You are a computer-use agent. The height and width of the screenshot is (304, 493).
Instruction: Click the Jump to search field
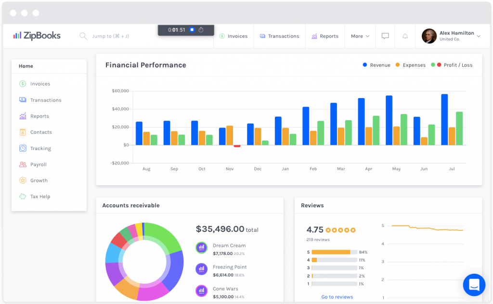tap(110, 36)
